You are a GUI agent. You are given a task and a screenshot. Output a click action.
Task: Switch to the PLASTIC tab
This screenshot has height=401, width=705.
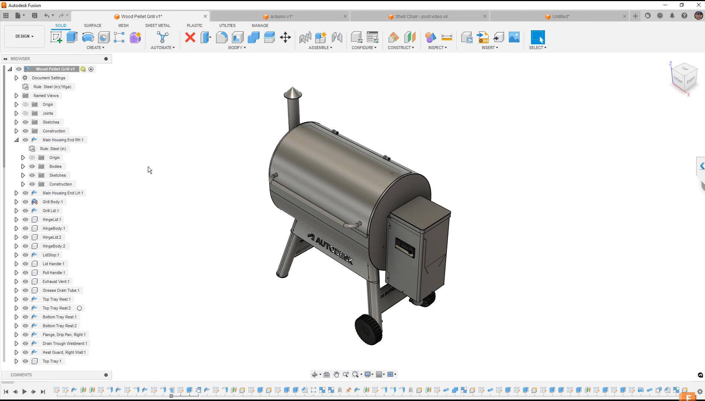tap(195, 25)
